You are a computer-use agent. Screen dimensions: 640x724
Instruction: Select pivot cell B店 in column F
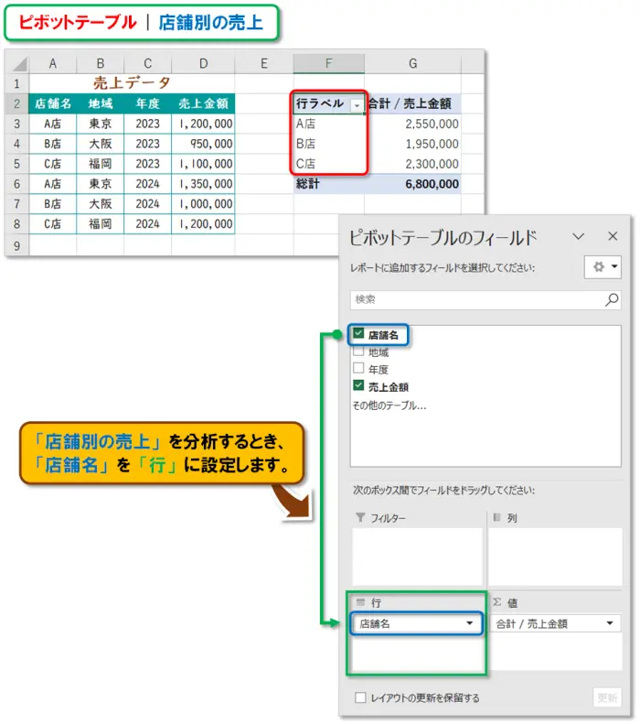point(329,144)
